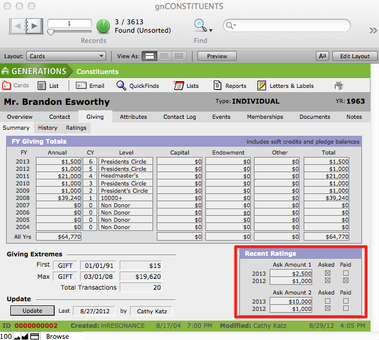
Task: Switch to the Attributes tab
Action: [x=133, y=117]
